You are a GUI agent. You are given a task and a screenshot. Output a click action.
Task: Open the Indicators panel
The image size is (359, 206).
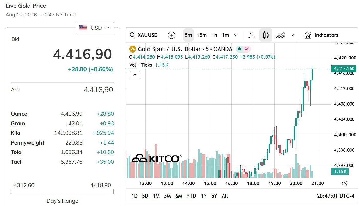(x=321, y=35)
